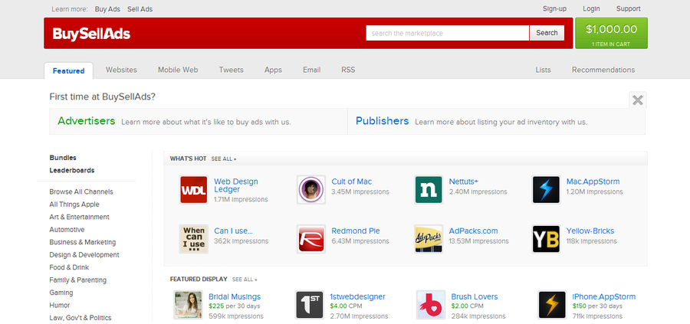The image size is (690, 324).
Task: Click the Bridal Musings thumbnail
Action: [x=188, y=305]
